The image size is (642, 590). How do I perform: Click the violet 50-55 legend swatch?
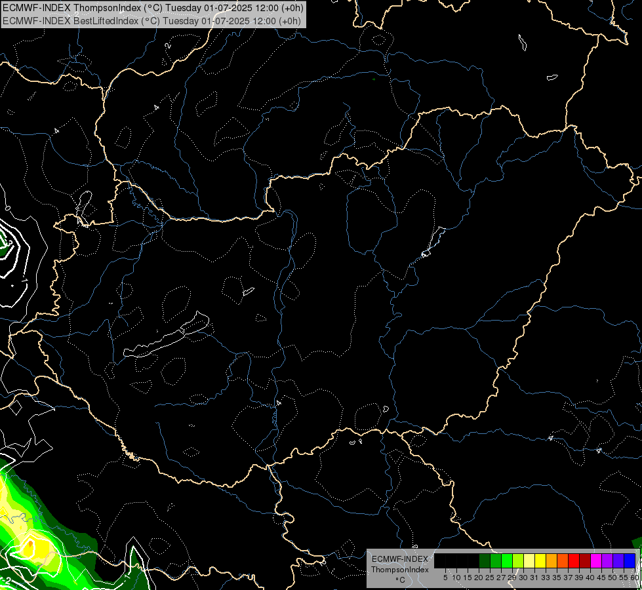[x=618, y=560]
